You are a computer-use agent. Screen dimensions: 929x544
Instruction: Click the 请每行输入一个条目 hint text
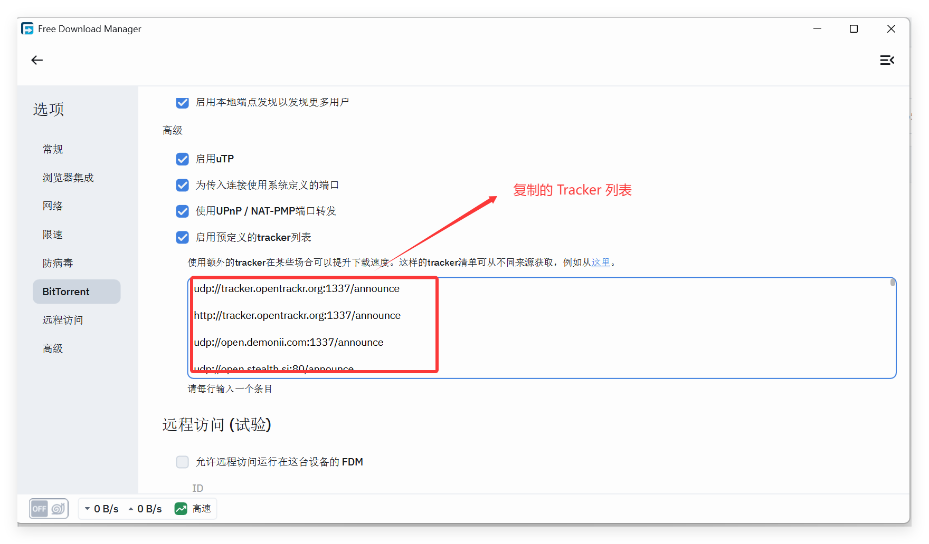[x=230, y=389]
